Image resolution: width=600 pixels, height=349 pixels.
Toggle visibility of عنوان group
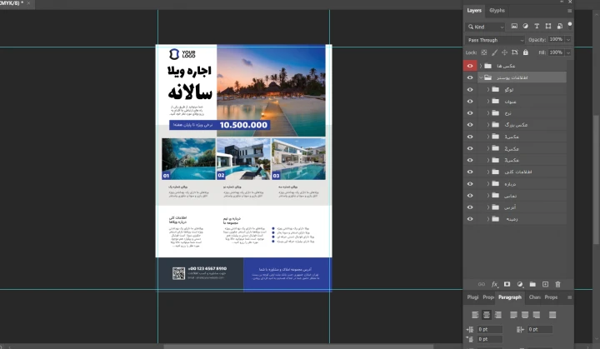point(470,102)
